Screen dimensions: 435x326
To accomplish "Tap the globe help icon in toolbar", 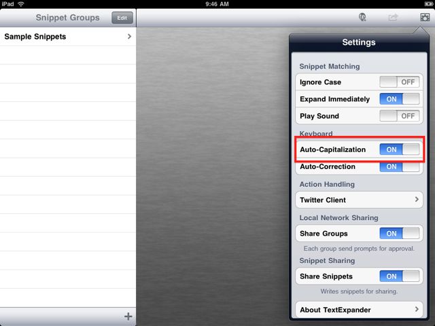I will coord(362,17).
